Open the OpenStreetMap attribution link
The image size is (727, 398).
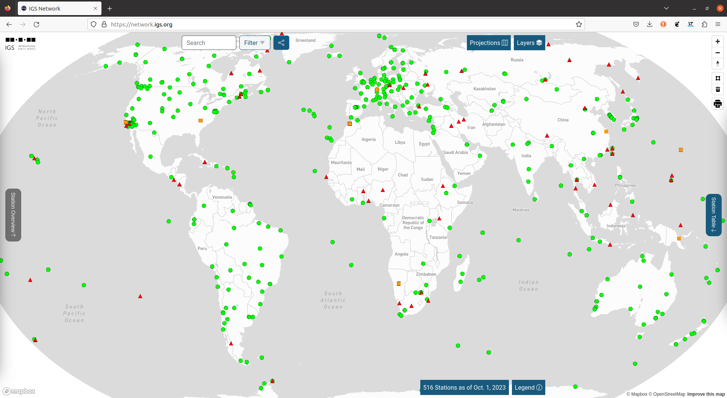click(x=667, y=394)
